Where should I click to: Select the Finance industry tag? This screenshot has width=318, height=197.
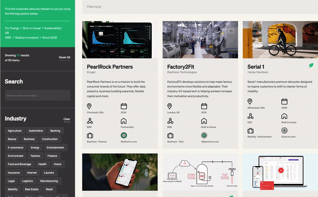click(x=52, y=156)
